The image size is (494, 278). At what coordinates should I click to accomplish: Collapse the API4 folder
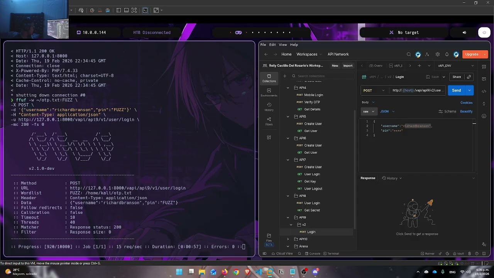(x=288, y=88)
